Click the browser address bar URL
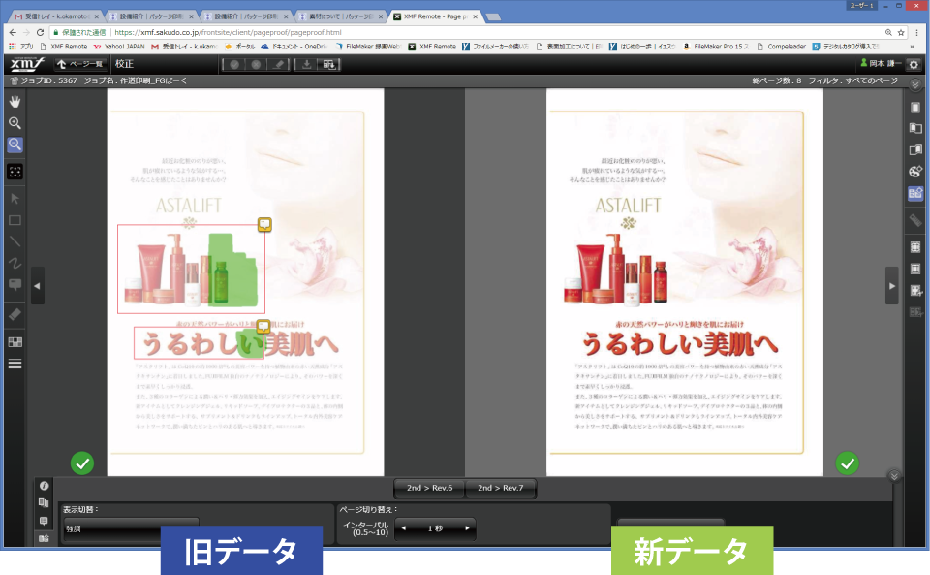This screenshot has height=575, width=930. (228, 33)
